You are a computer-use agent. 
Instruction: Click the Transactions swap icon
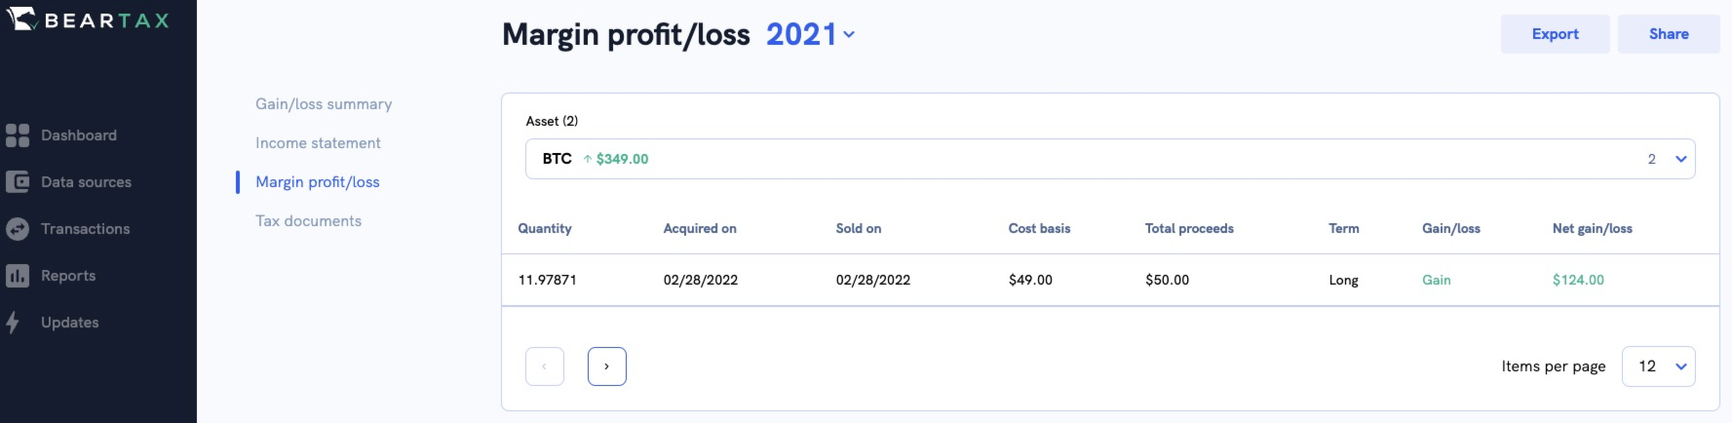18,229
